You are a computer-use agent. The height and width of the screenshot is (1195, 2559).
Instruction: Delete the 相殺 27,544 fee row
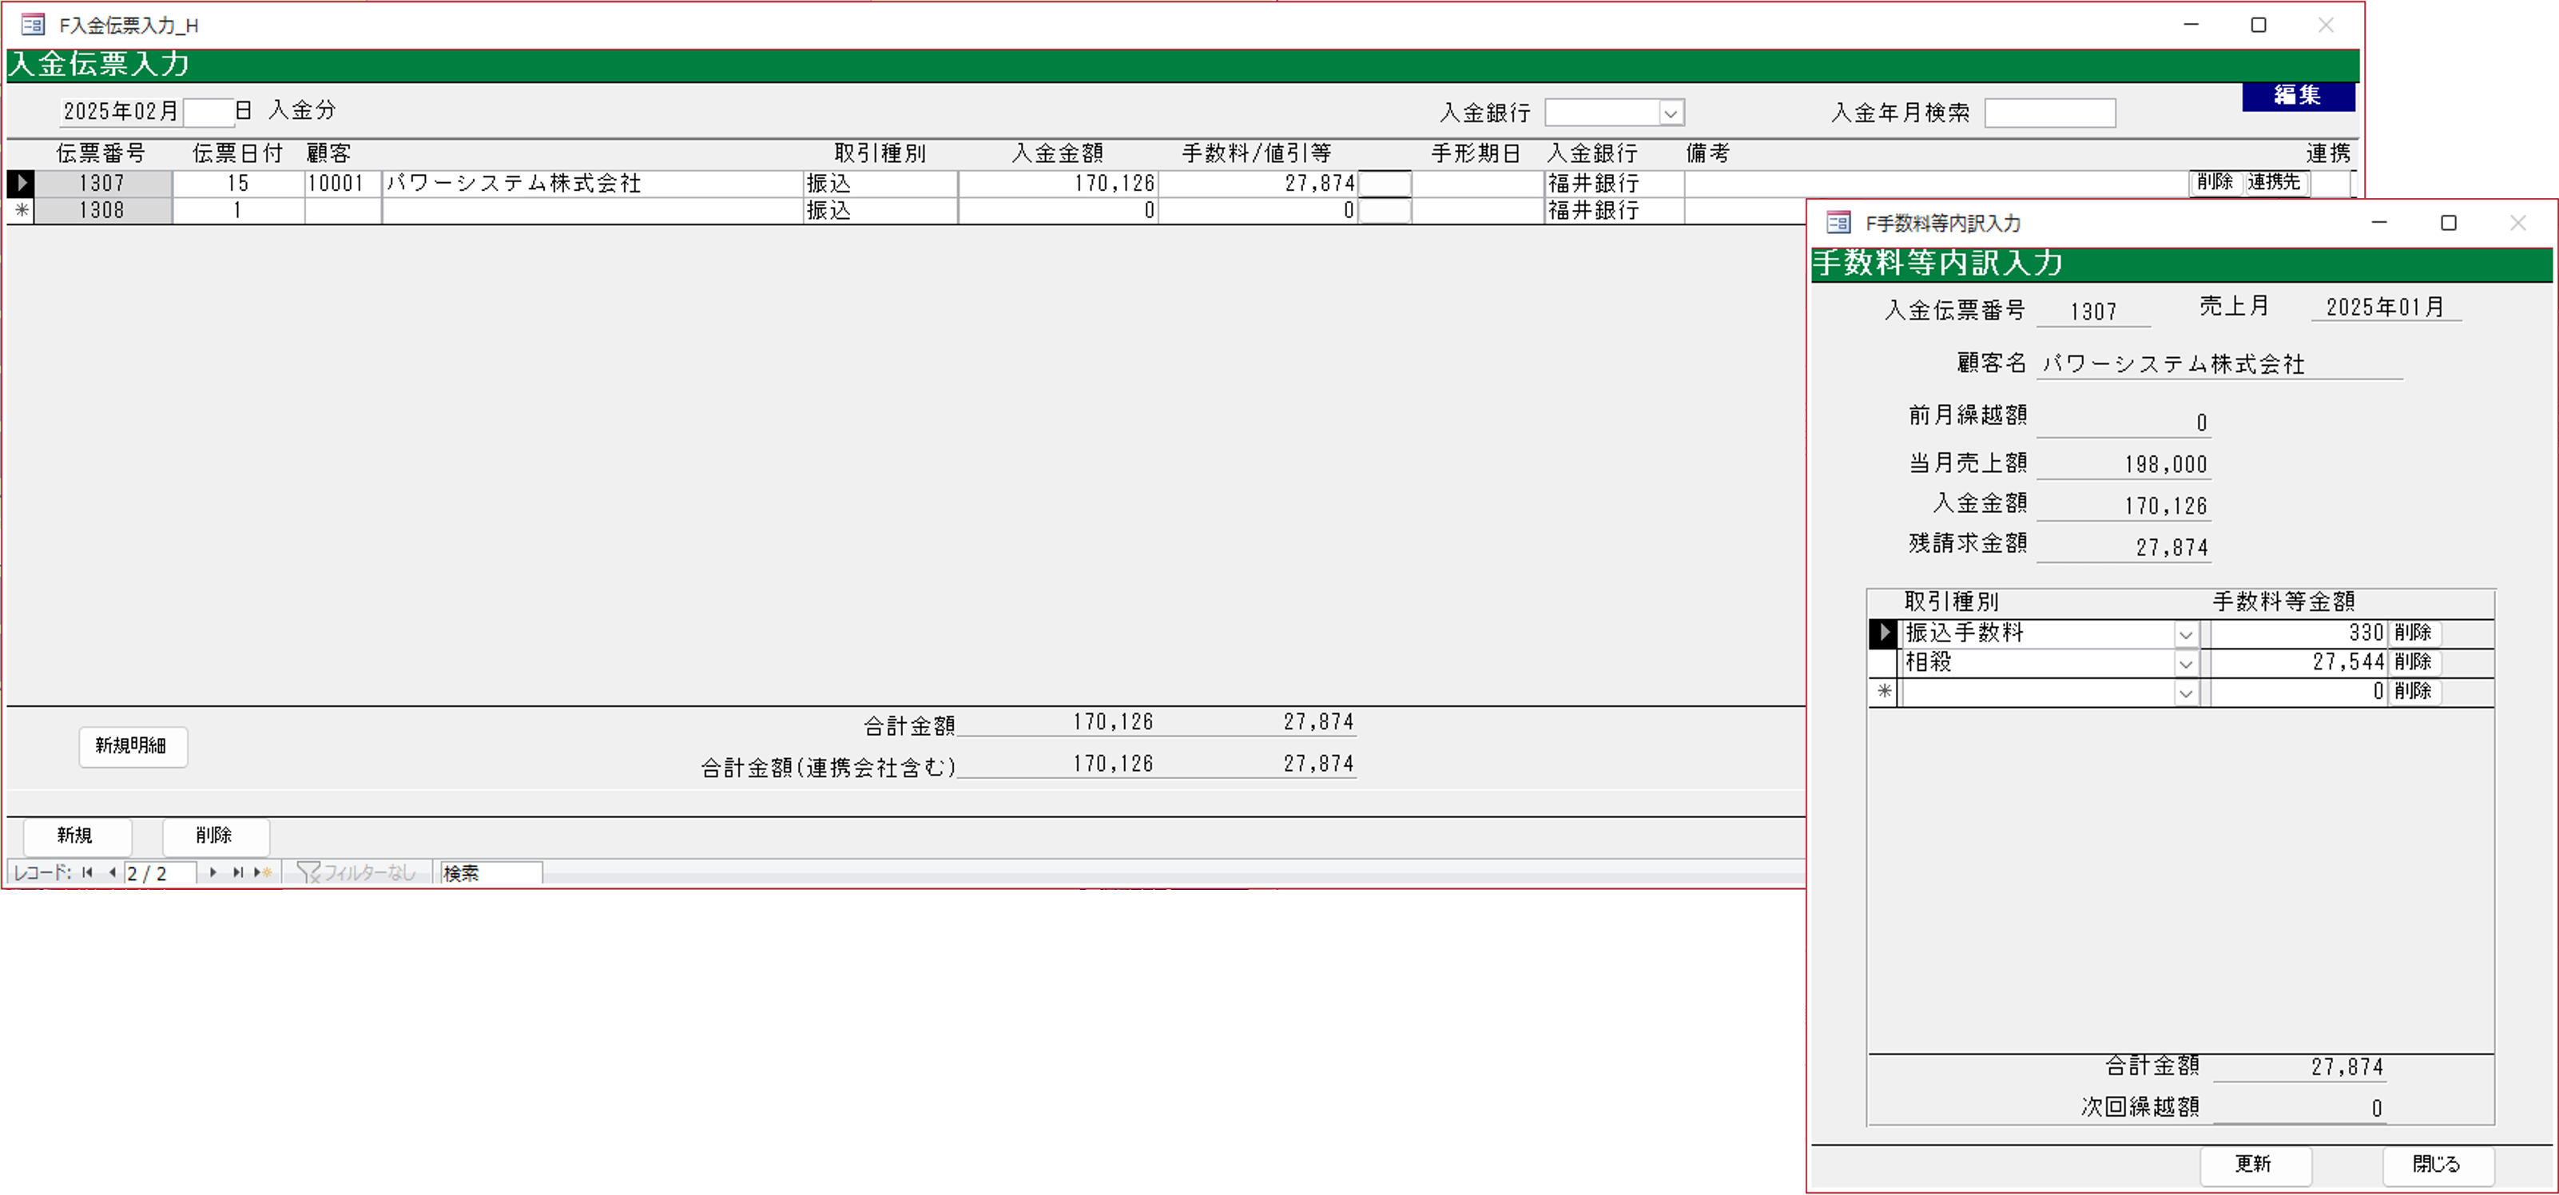point(2413,661)
